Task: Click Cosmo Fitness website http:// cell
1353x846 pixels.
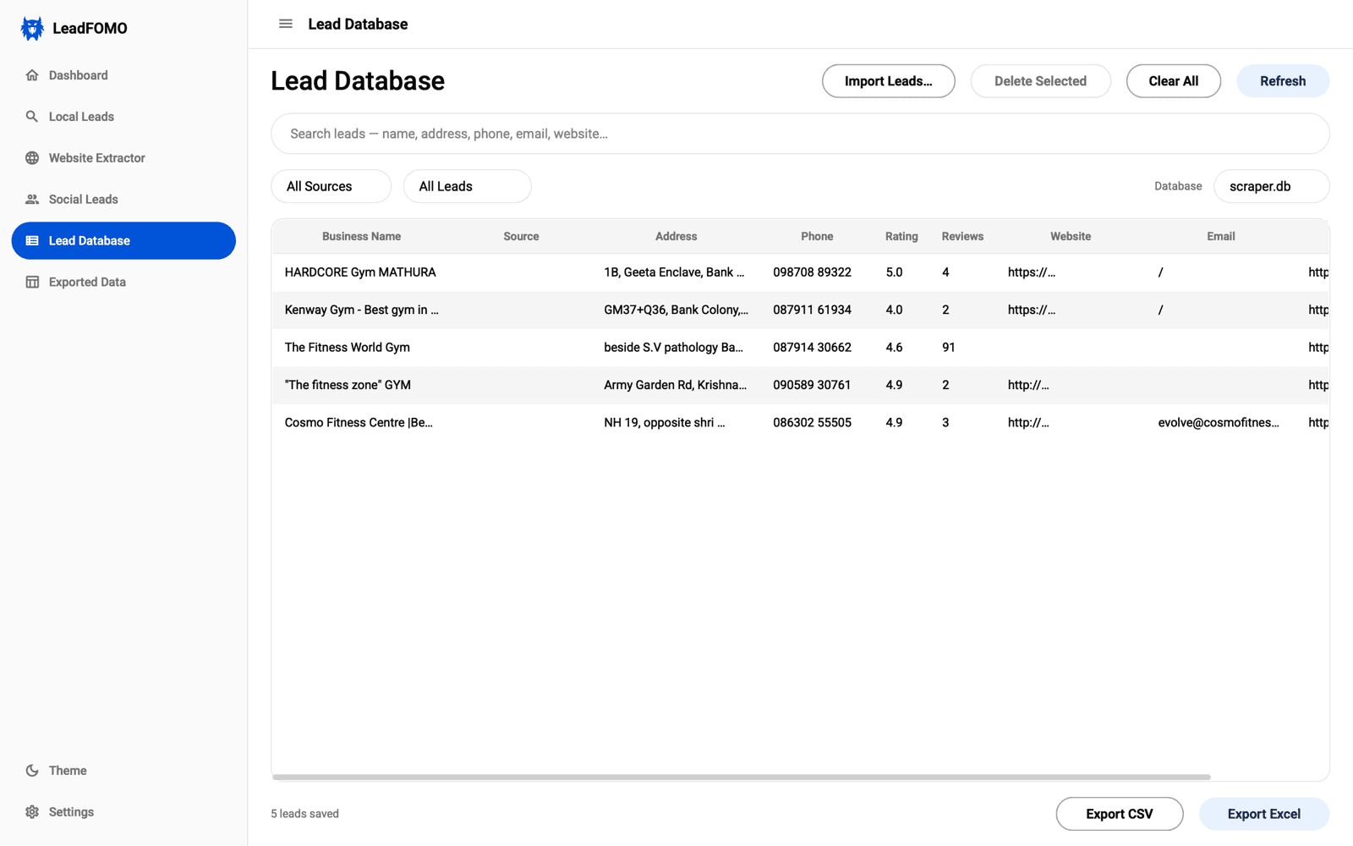Action: click(1027, 423)
